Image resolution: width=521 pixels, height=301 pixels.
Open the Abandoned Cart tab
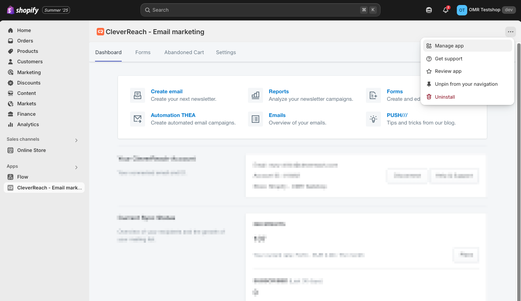[184, 52]
